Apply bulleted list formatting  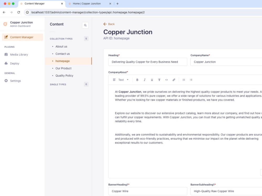tap(184, 80)
